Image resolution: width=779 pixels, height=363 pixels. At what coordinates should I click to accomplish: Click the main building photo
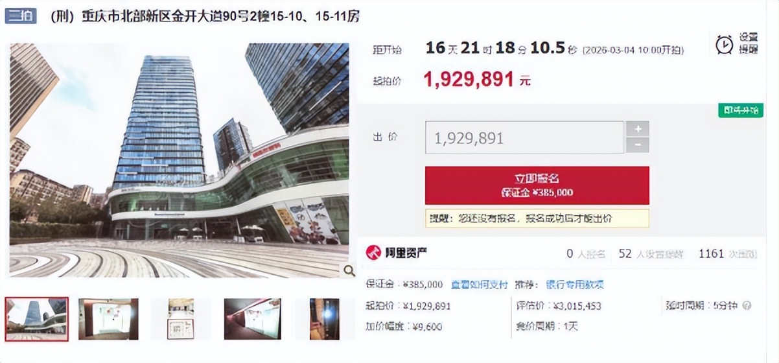[180, 161]
